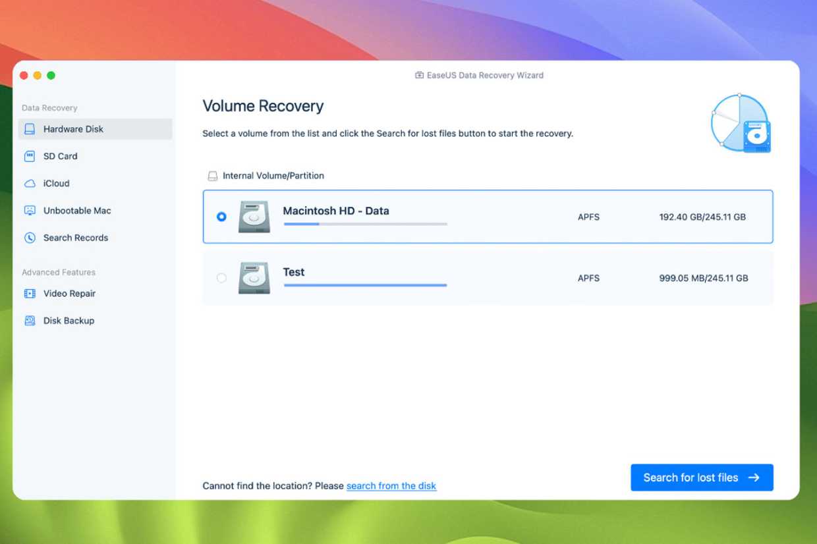
Task: Open the SD Card recovery section
Action: [x=29, y=156]
